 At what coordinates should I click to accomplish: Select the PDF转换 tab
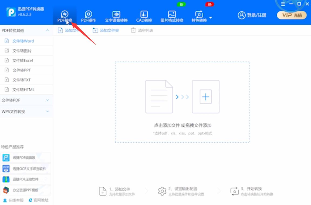(x=65, y=16)
